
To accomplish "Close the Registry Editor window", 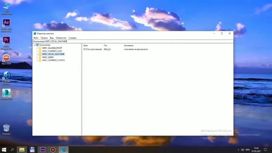I will [229, 34].
